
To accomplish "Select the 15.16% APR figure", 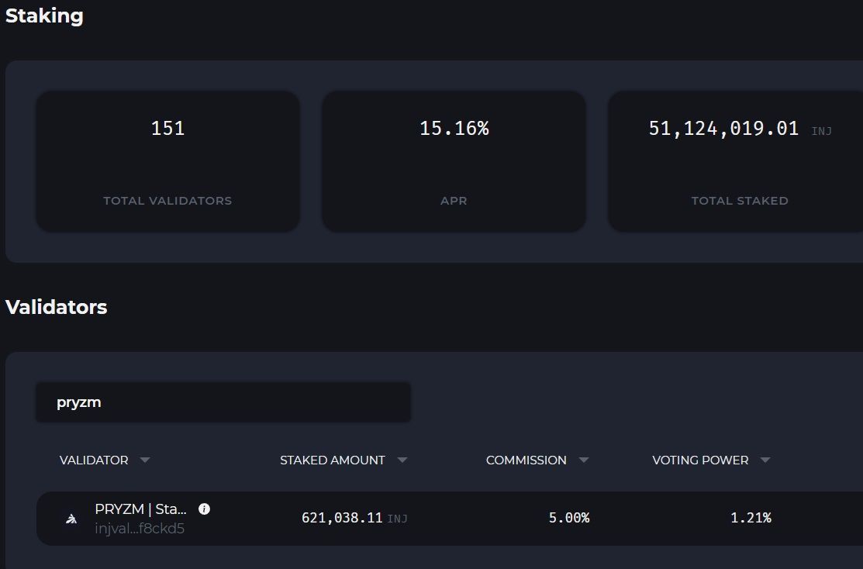I will (x=454, y=128).
